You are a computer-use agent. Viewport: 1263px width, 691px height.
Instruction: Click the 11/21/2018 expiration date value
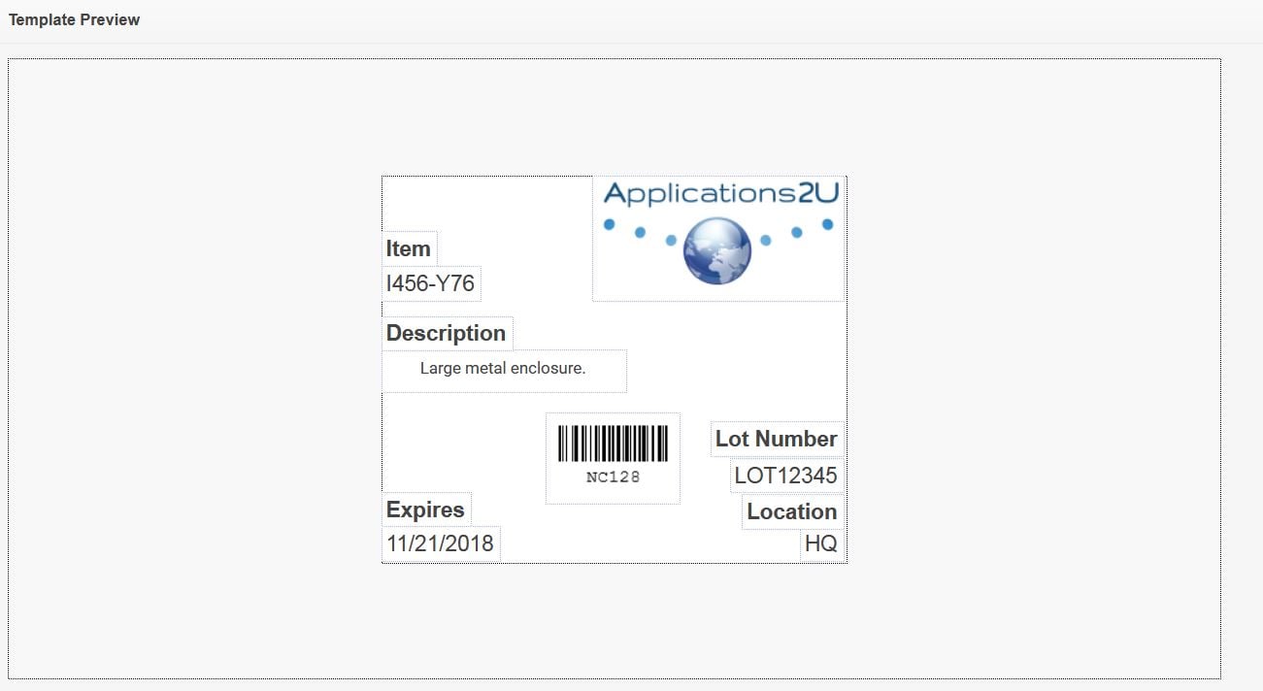coord(440,543)
